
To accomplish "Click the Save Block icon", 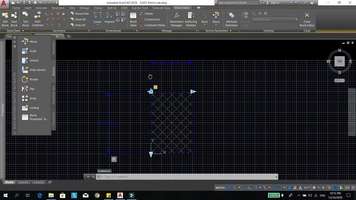I will (14, 19).
